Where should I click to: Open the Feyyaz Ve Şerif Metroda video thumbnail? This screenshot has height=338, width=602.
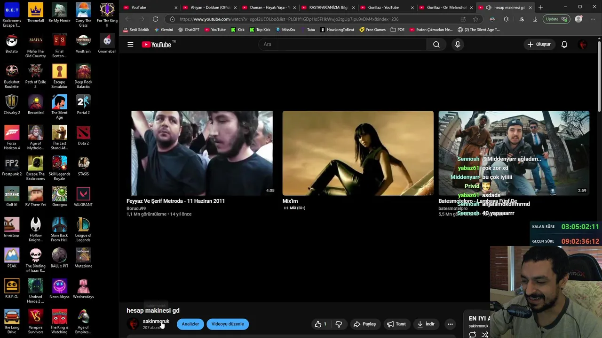click(x=202, y=153)
